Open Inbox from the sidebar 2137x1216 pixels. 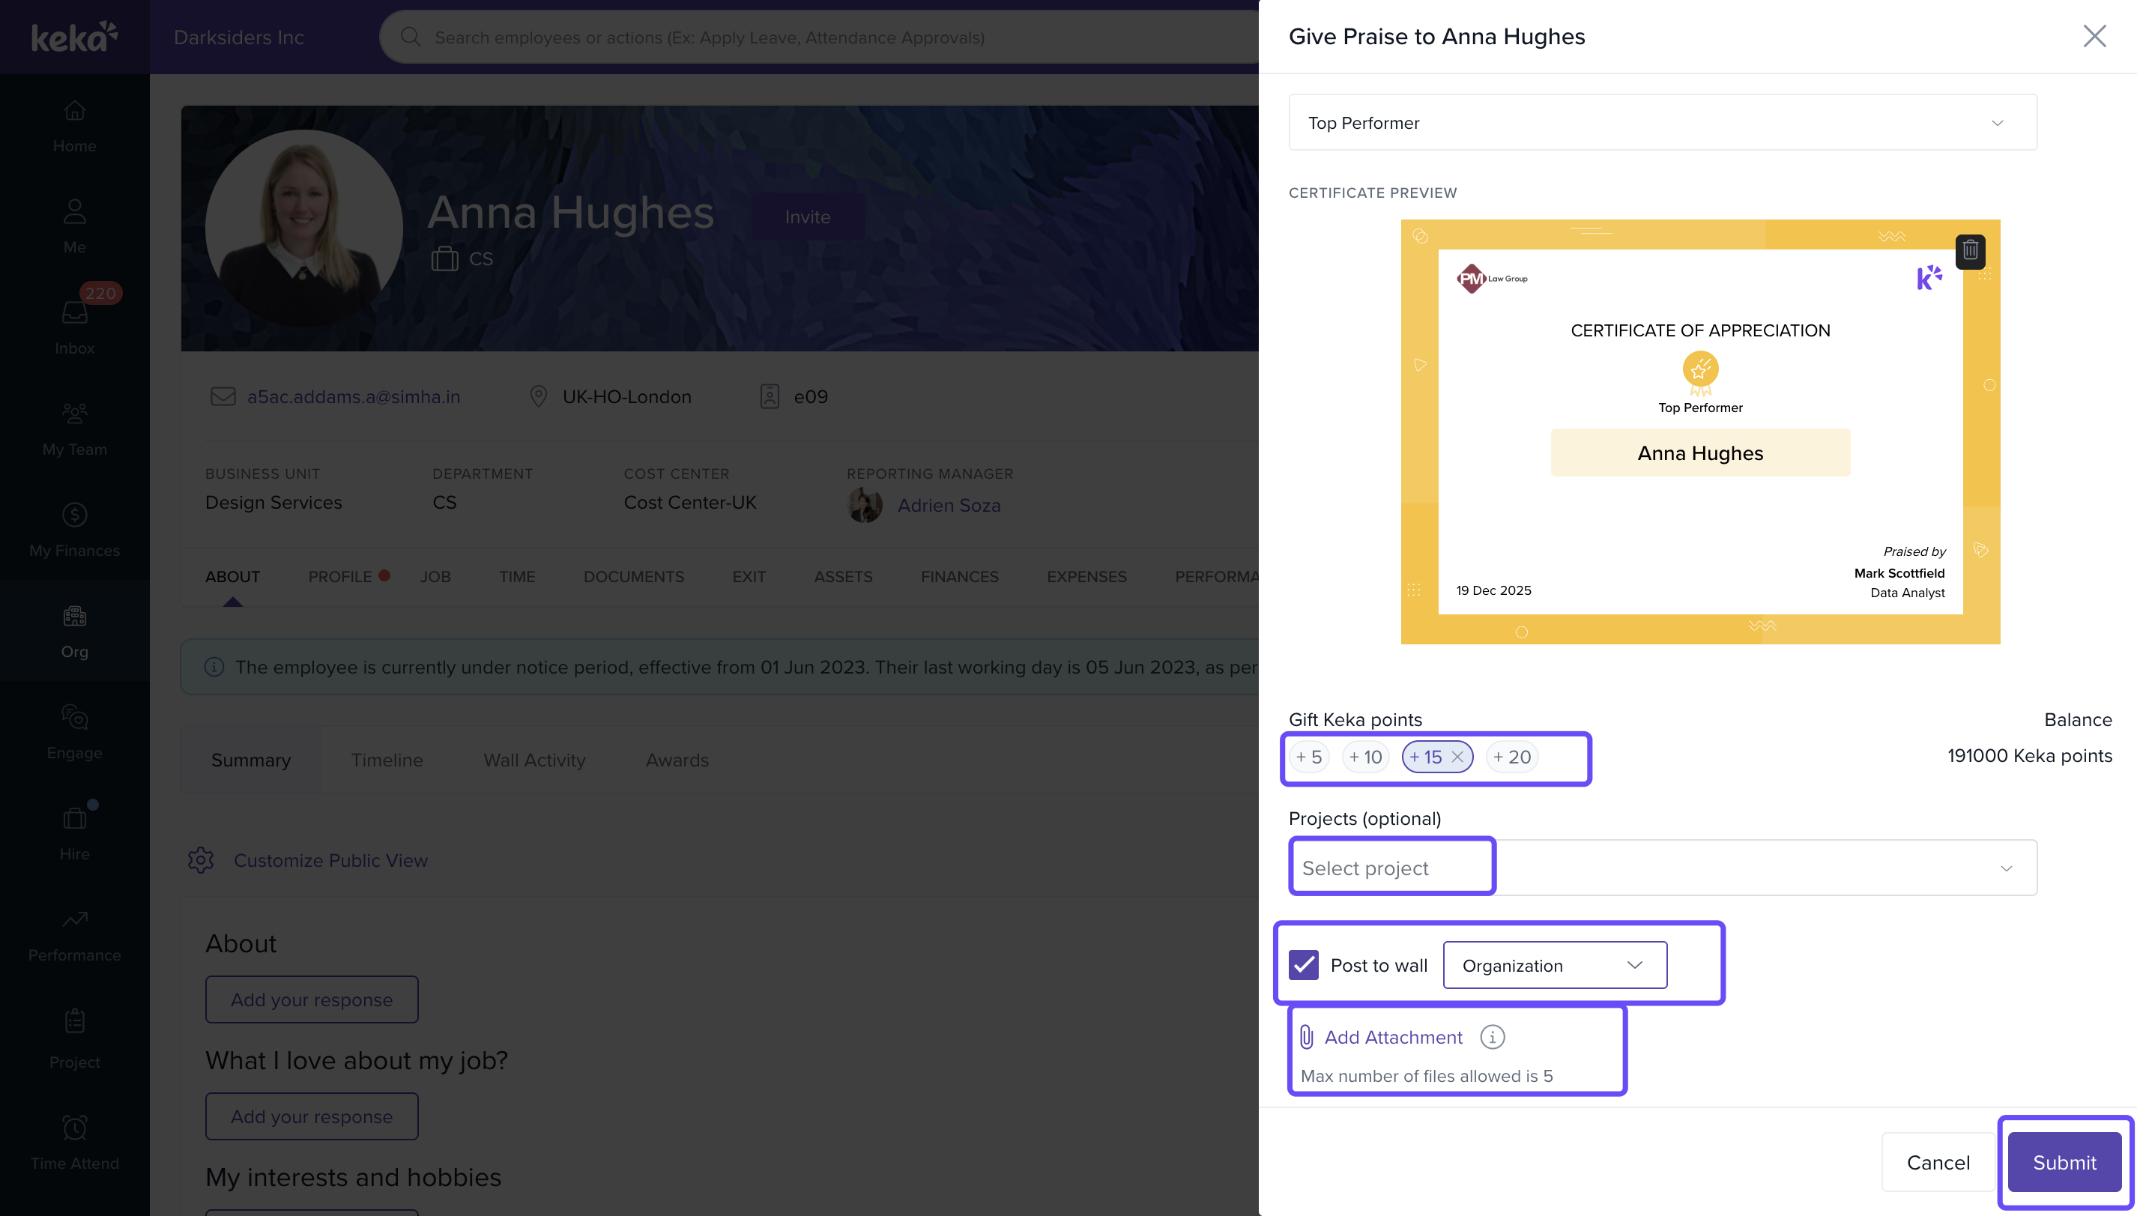[x=74, y=327]
